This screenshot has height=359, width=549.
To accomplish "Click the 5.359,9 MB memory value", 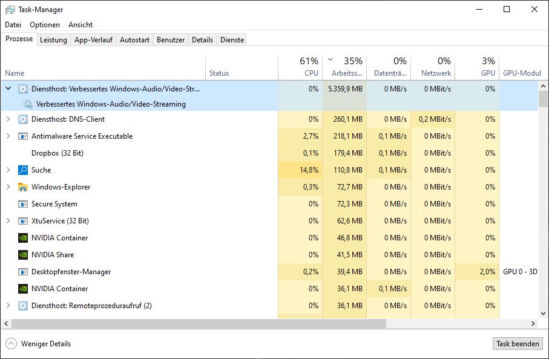I will 345,89.
